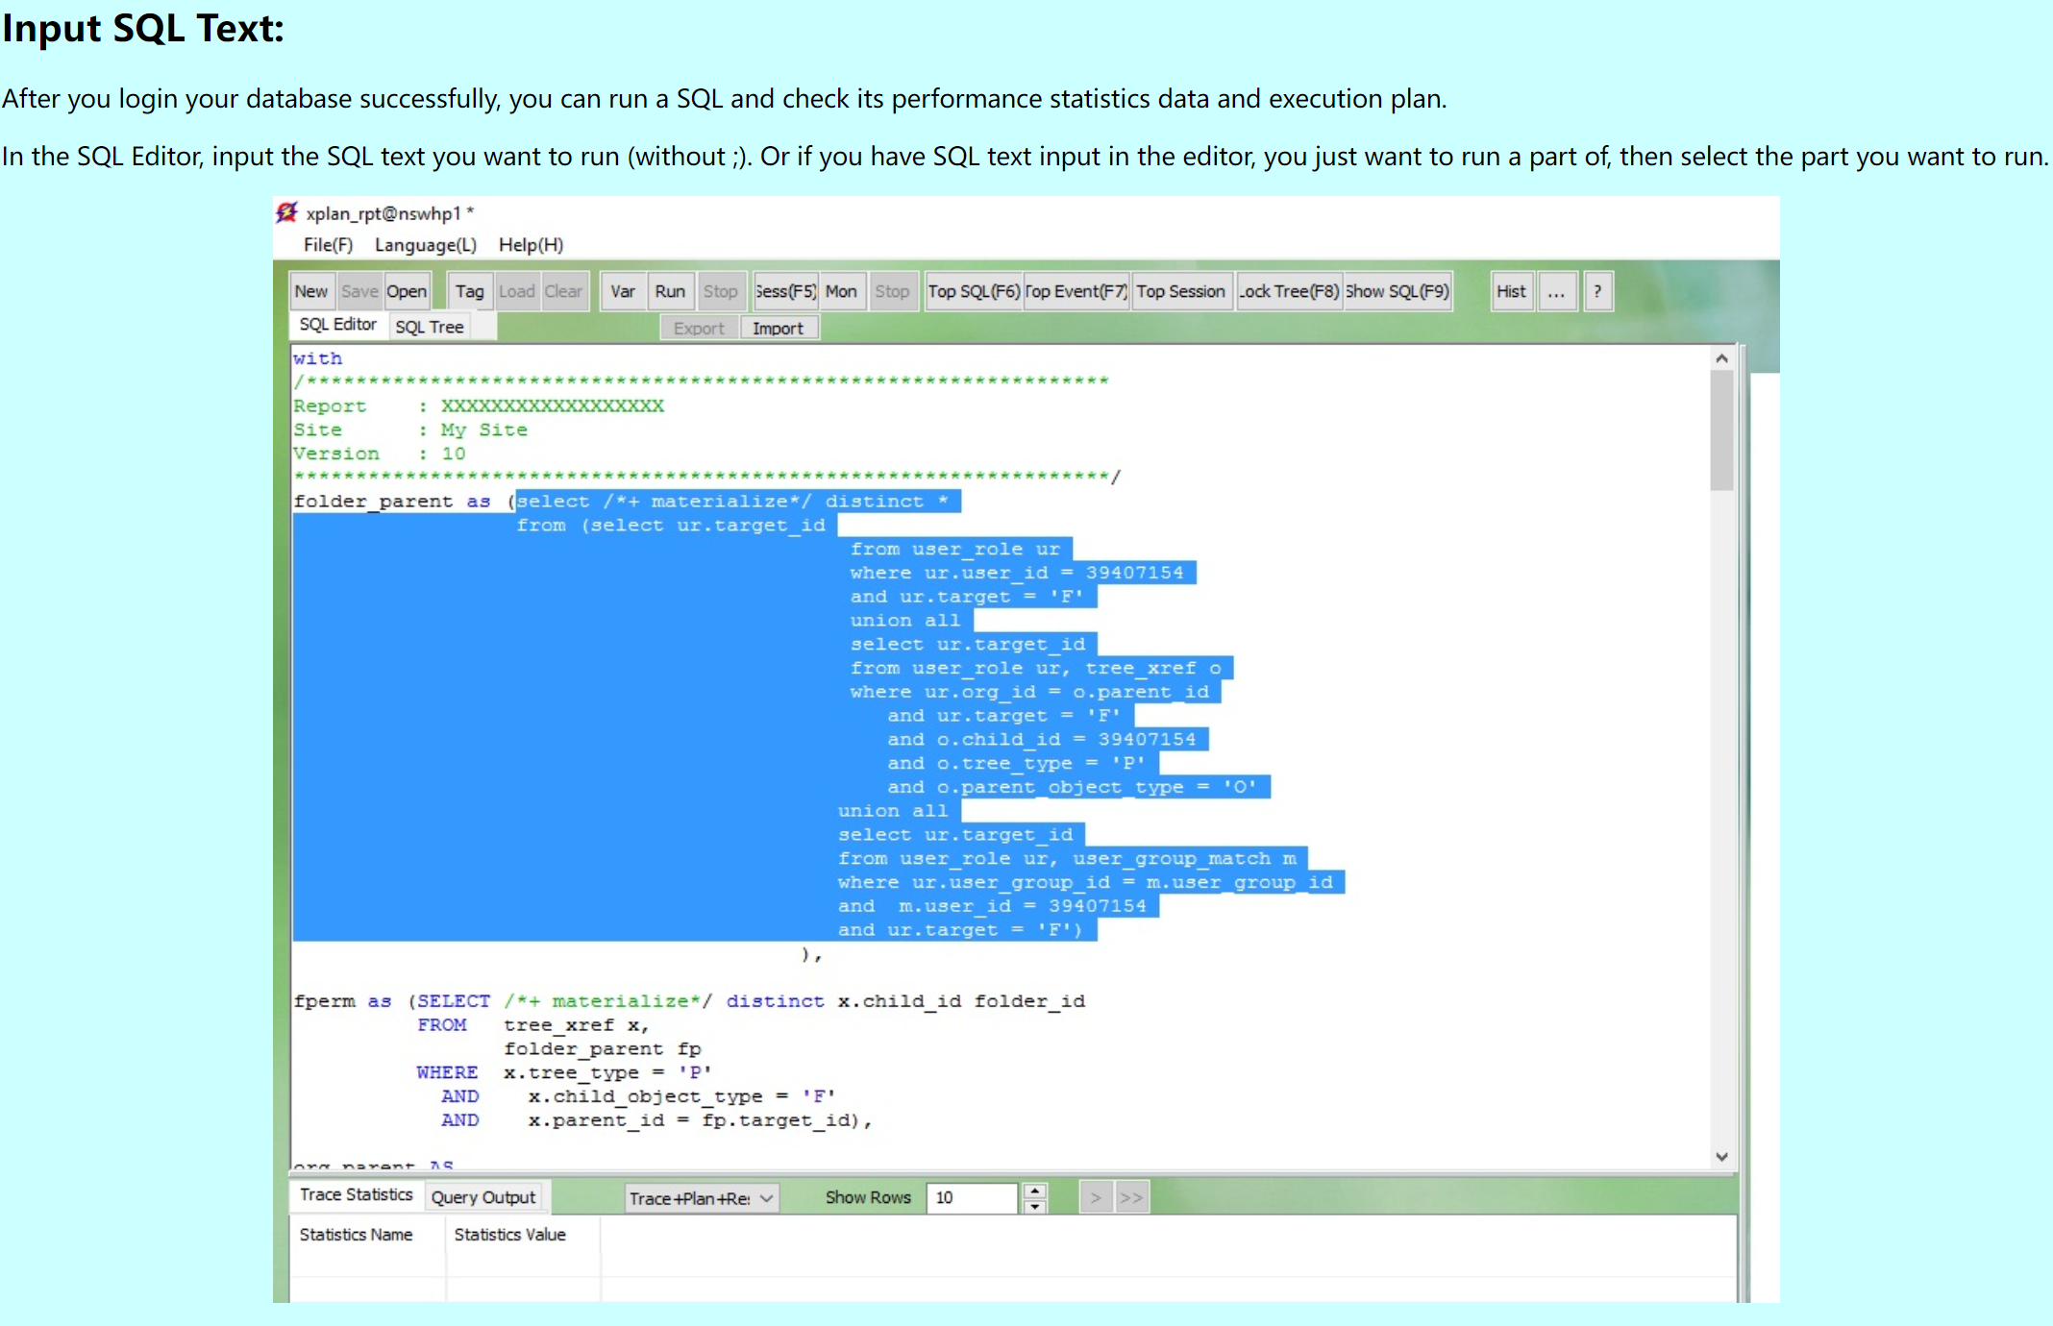Click the Tag toolbar button
Screen dimensions: 2053x1326
[x=469, y=291]
